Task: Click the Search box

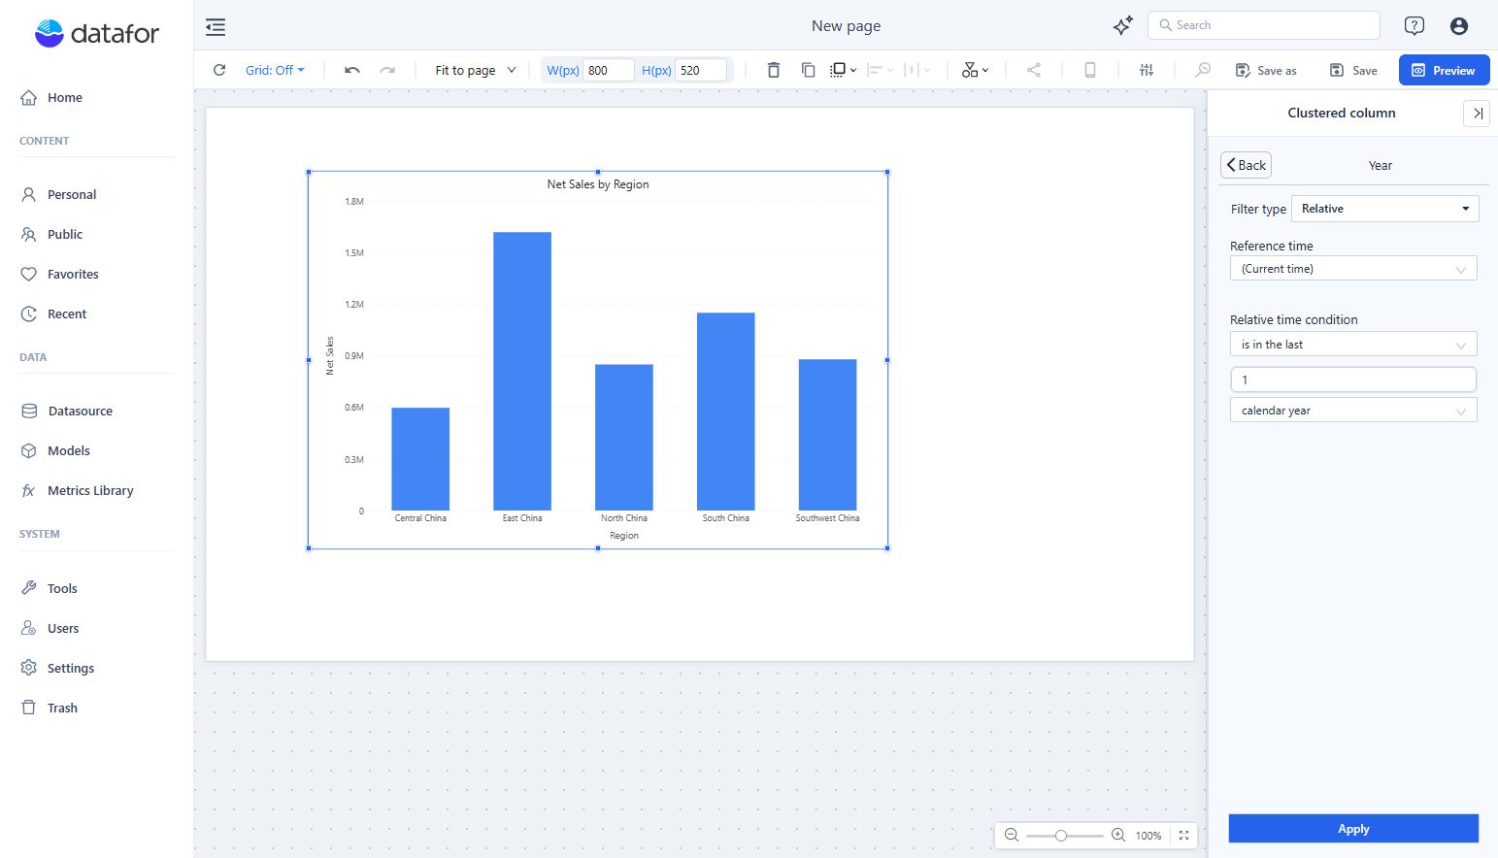Action: tap(1263, 25)
